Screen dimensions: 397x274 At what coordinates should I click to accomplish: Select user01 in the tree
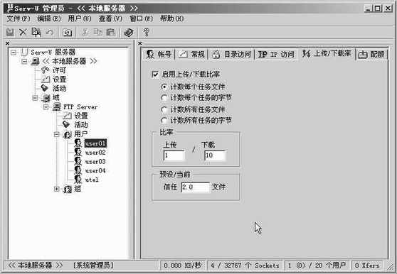(95, 143)
